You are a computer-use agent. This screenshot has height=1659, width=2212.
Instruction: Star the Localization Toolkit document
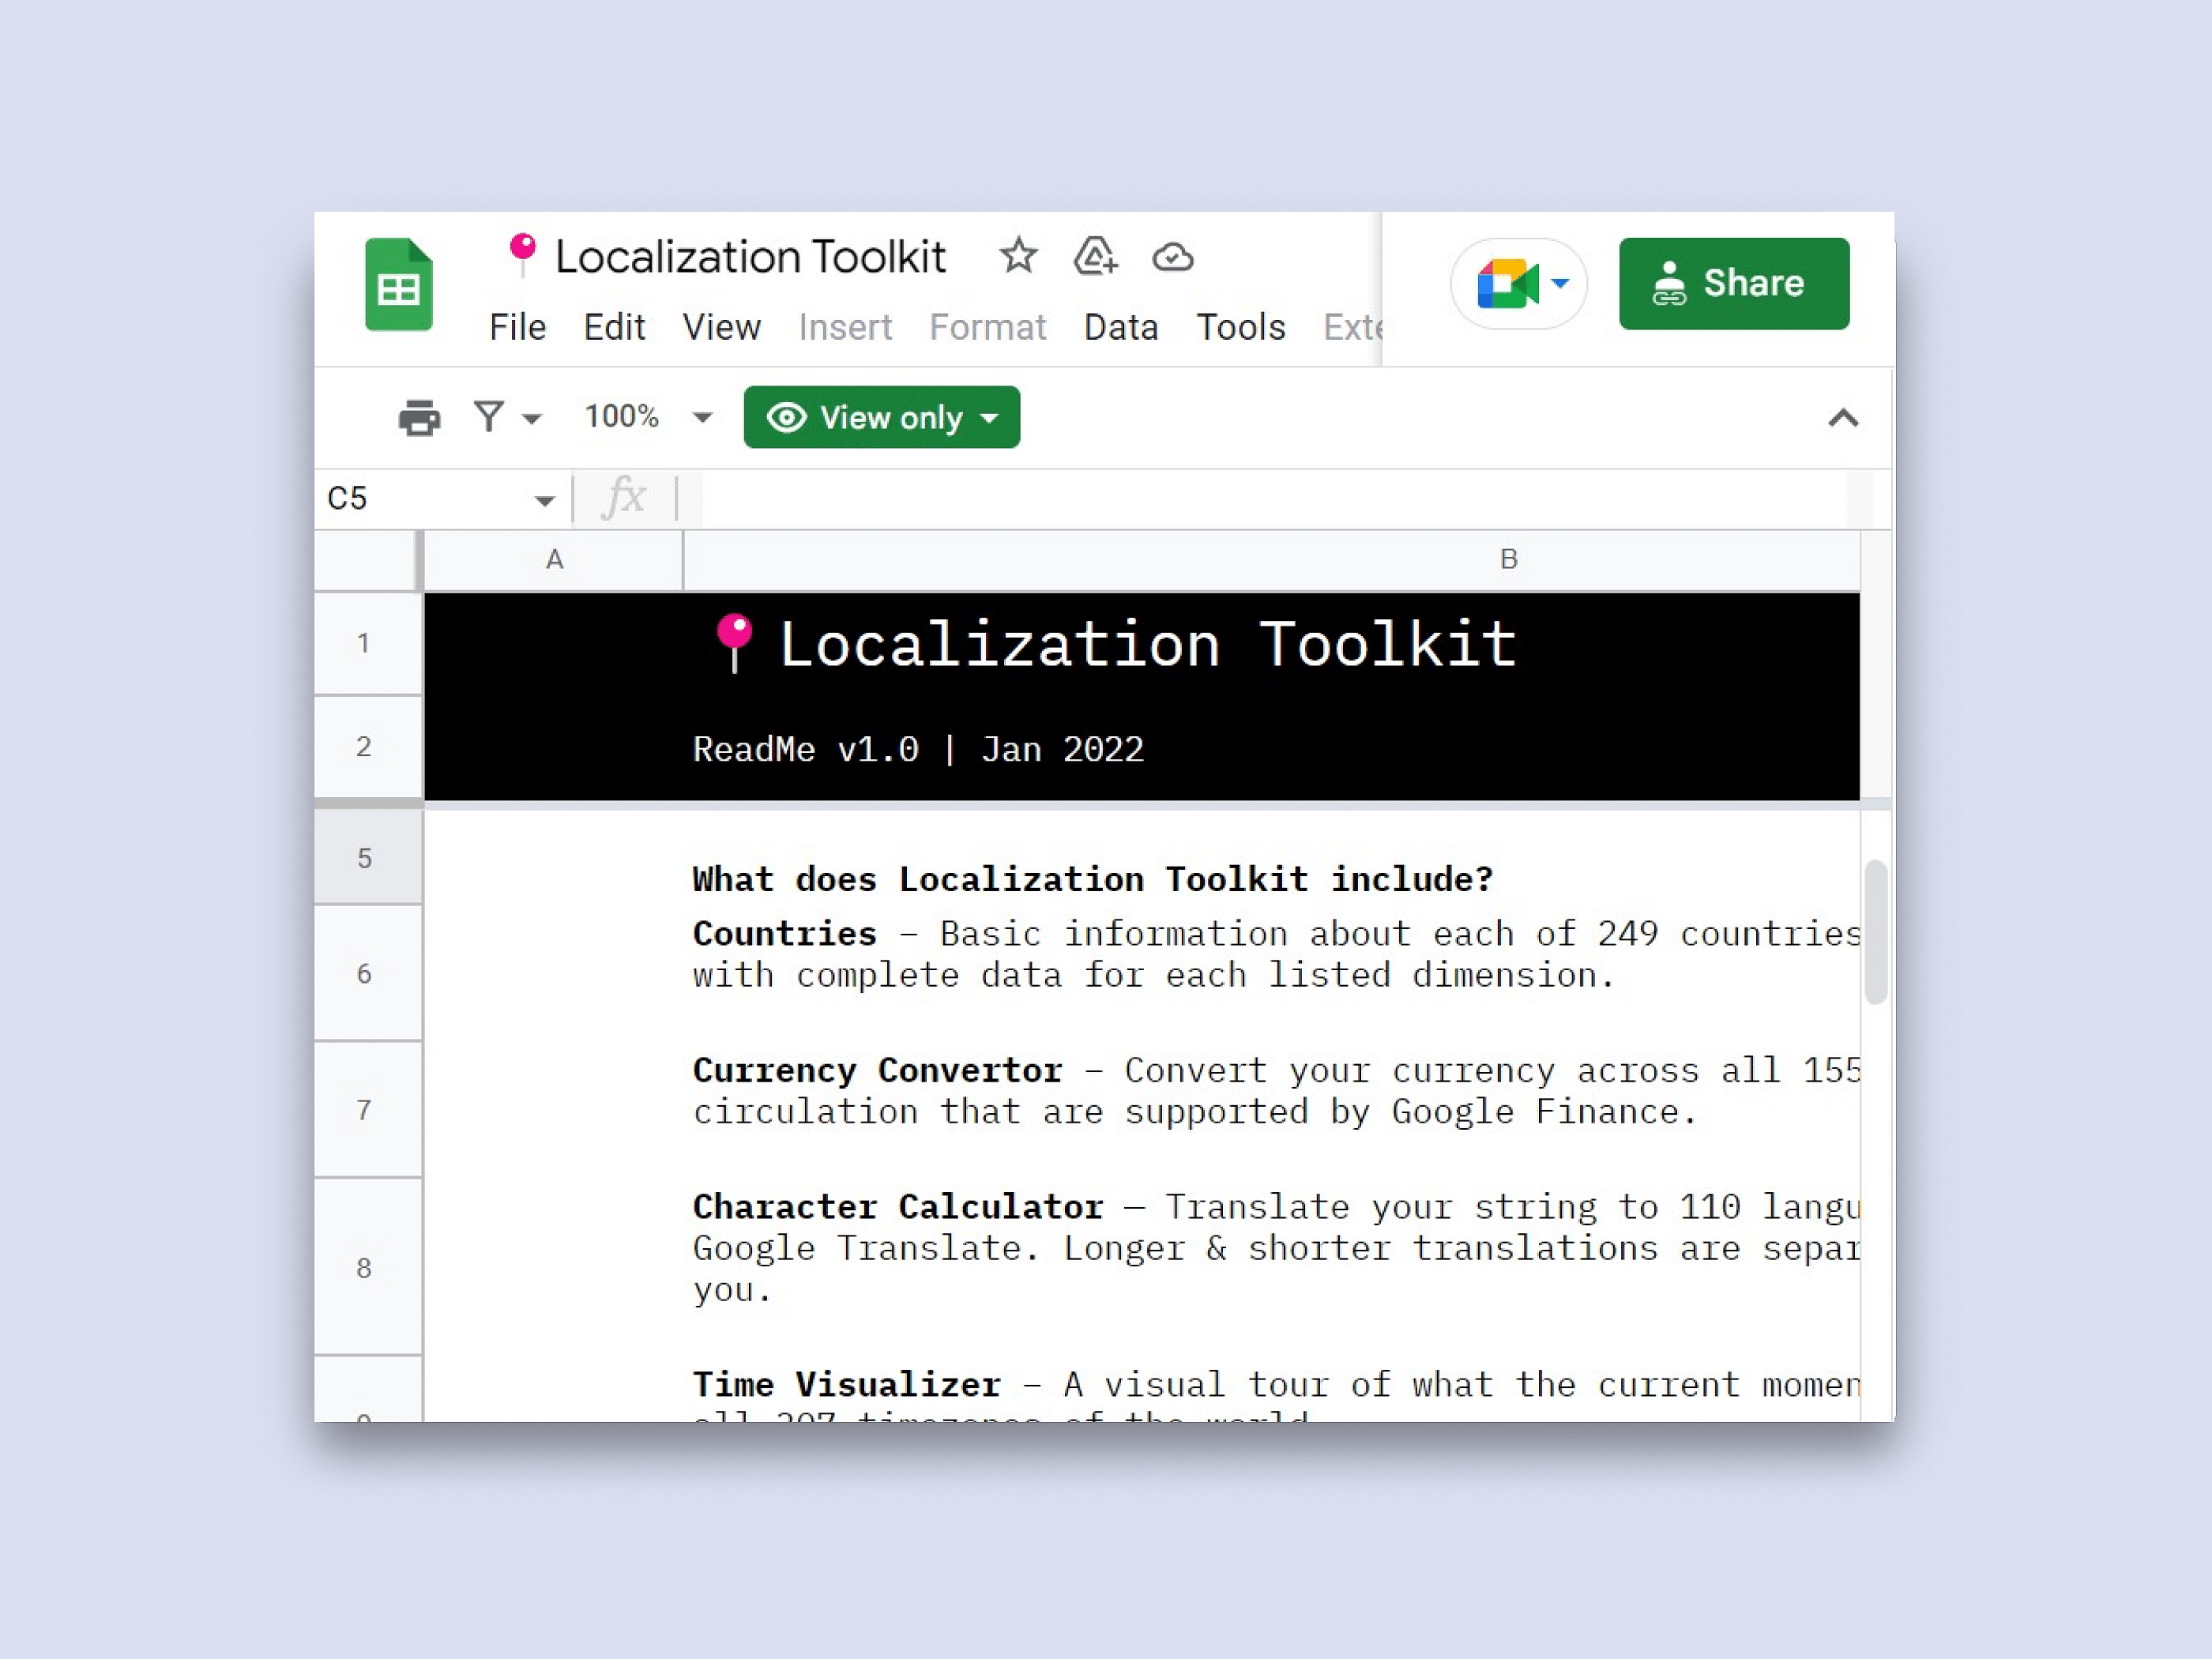click(1018, 256)
